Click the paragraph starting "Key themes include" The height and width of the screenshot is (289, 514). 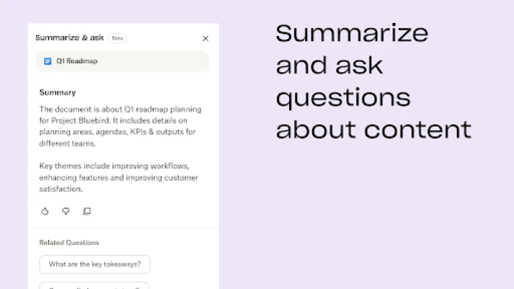119,177
